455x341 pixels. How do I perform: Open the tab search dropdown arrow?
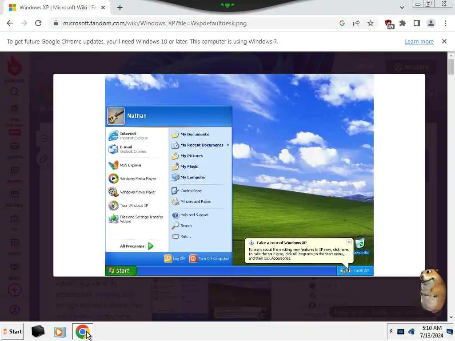tap(402, 8)
